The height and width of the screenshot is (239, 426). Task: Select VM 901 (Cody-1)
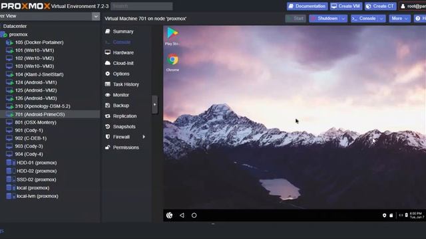point(29,130)
